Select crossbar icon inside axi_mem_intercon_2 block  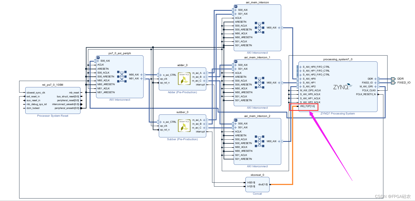[260, 141]
